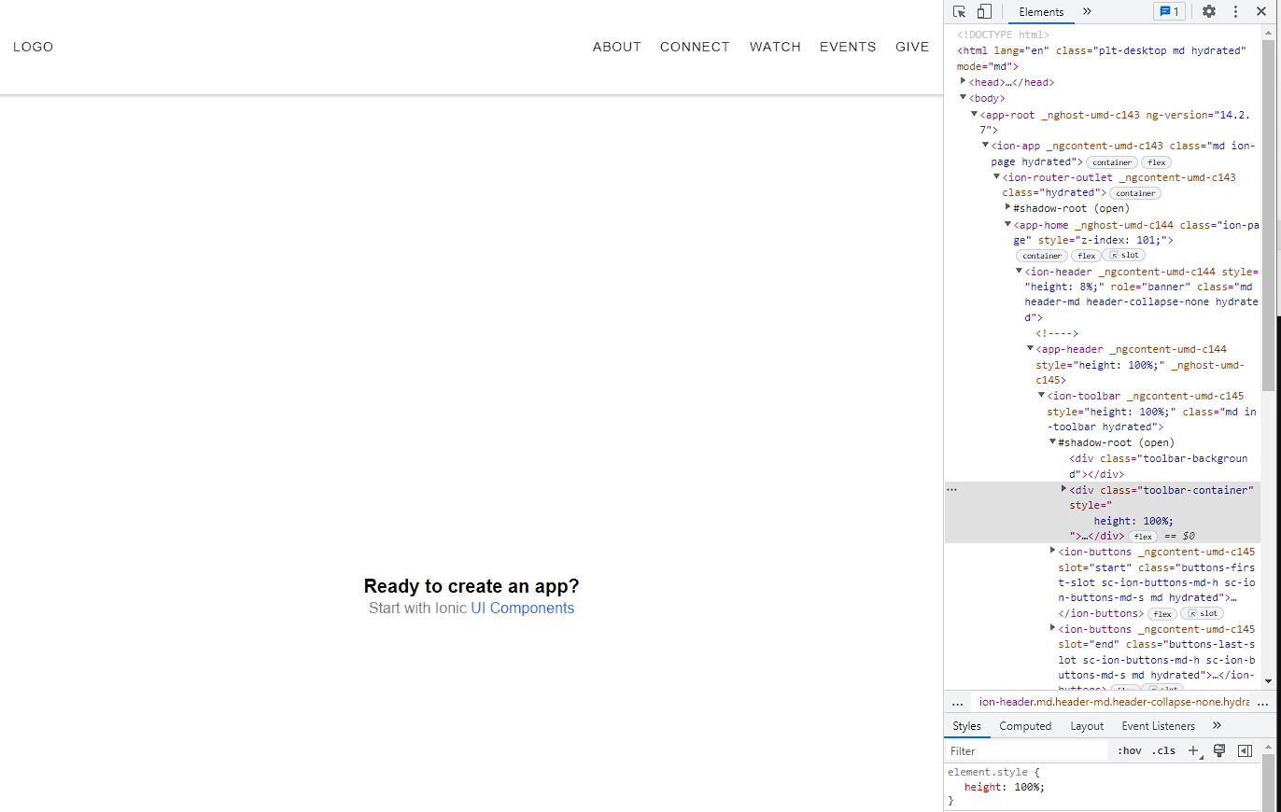
Task: Select the <!DOCTYPE html> line
Action: coord(1003,35)
